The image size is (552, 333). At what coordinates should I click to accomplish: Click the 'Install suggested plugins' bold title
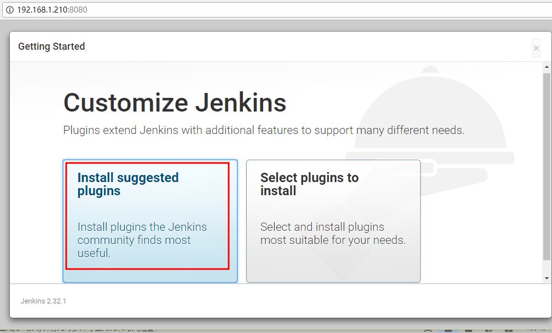pos(128,184)
